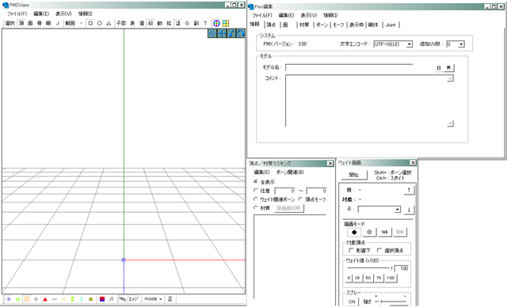Viewport: 507px width, 307px height.
Task: Toggle the red triangle icon on the bottom bar
Action: [x=45, y=299]
